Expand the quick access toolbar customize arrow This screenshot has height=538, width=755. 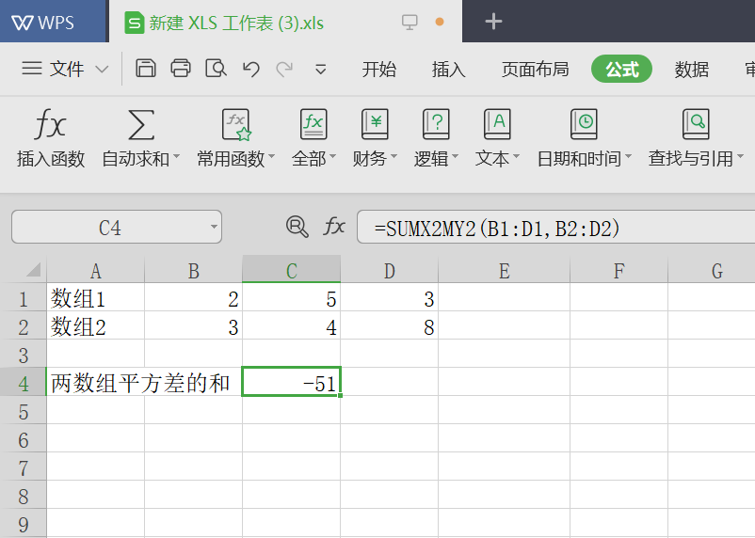point(321,70)
